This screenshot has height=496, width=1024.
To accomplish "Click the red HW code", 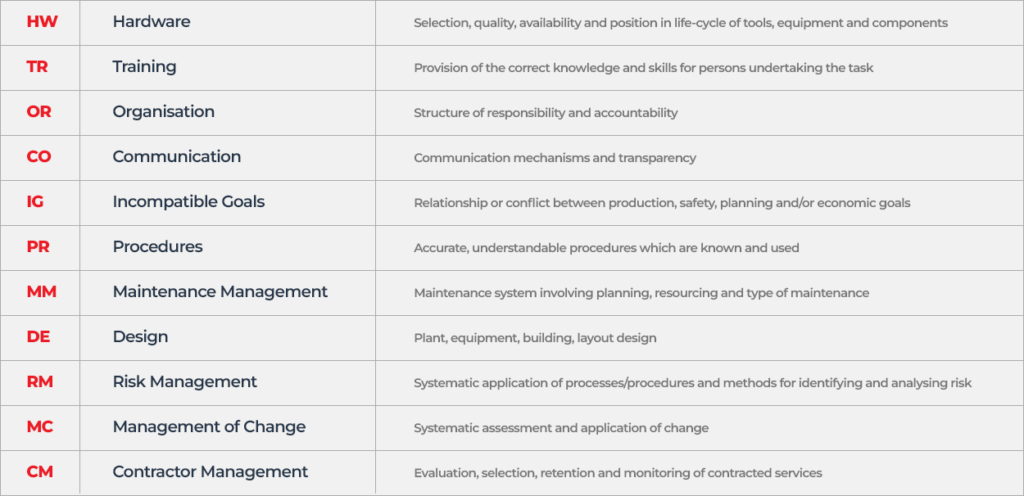I will point(42,22).
